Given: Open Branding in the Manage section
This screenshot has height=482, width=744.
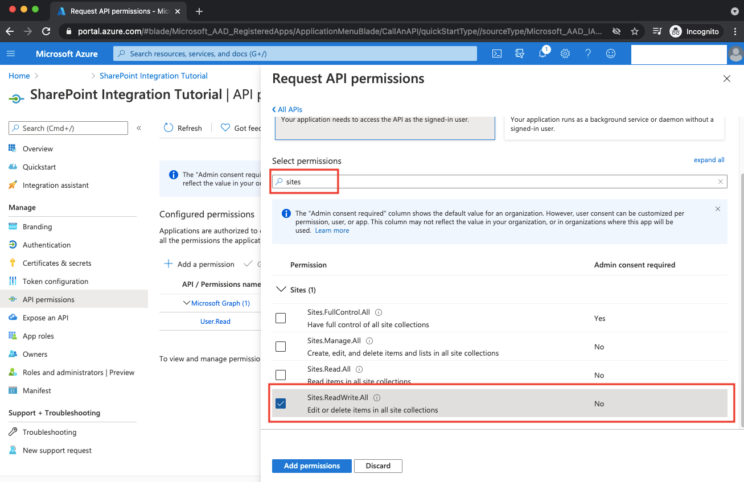Looking at the screenshot, I should pos(37,226).
